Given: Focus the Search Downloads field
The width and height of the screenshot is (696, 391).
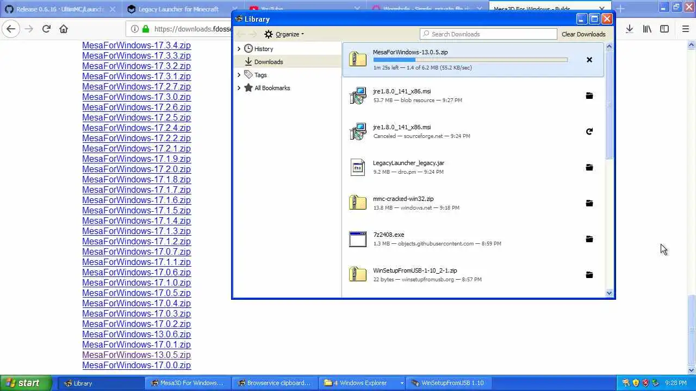Looking at the screenshot, I should pyautogui.click(x=488, y=34).
